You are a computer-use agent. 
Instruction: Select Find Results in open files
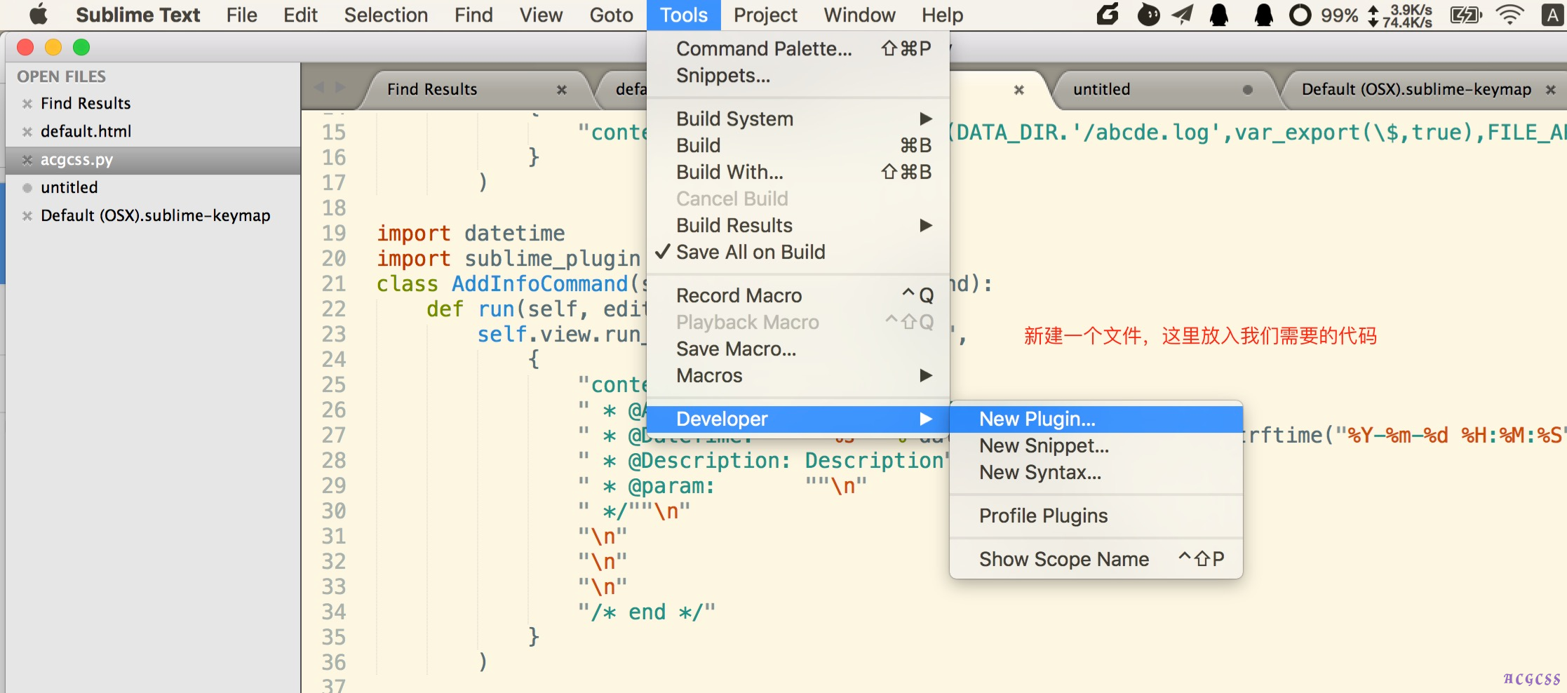coord(153,104)
